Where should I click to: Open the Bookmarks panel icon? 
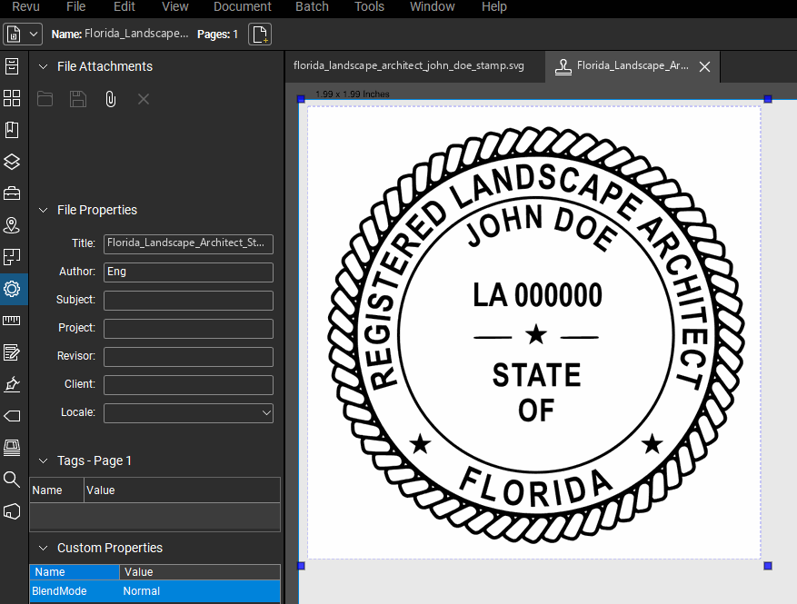12,130
